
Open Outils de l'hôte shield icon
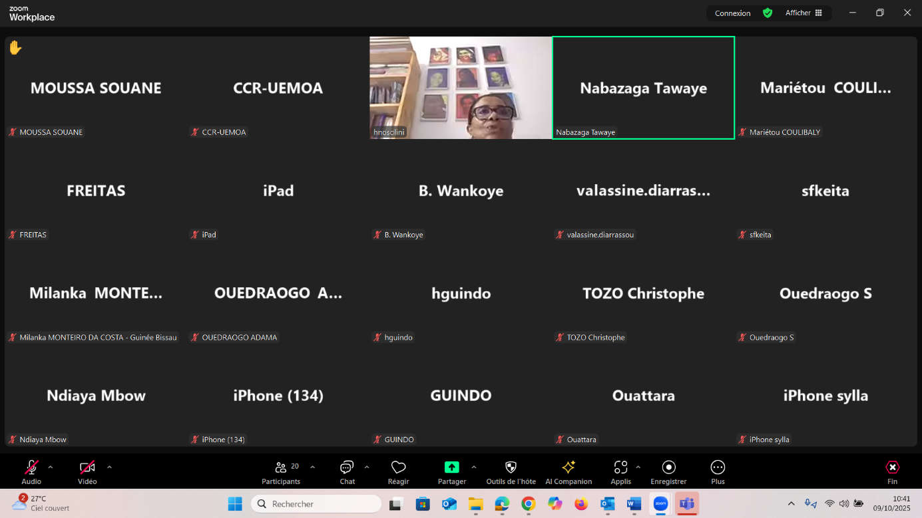tap(511, 472)
